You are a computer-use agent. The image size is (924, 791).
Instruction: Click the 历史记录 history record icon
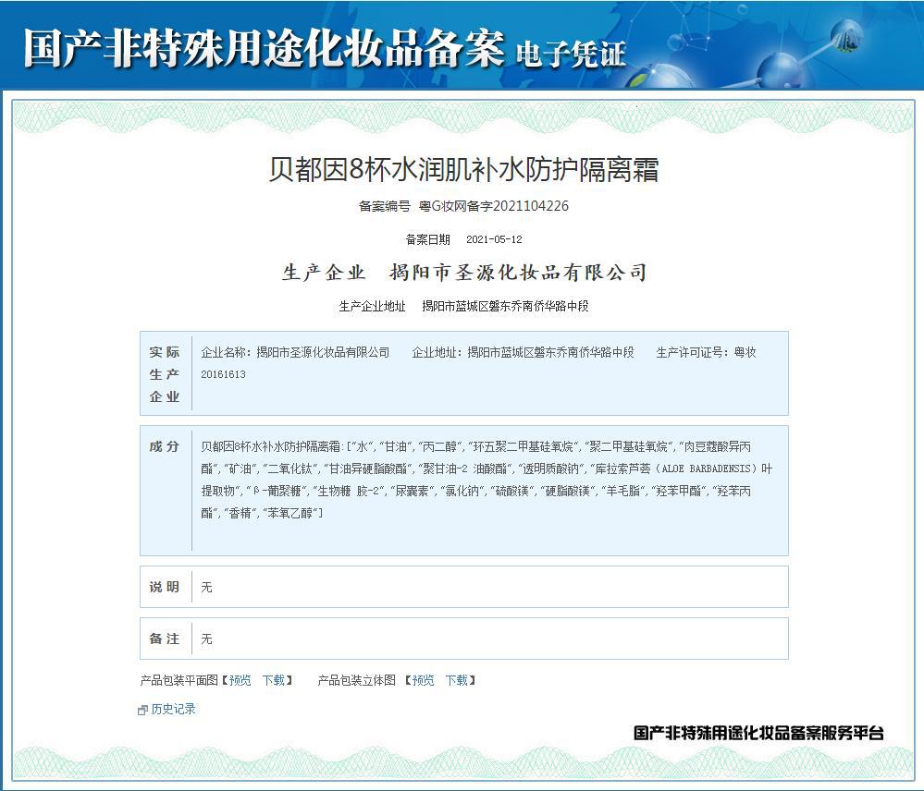143,710
